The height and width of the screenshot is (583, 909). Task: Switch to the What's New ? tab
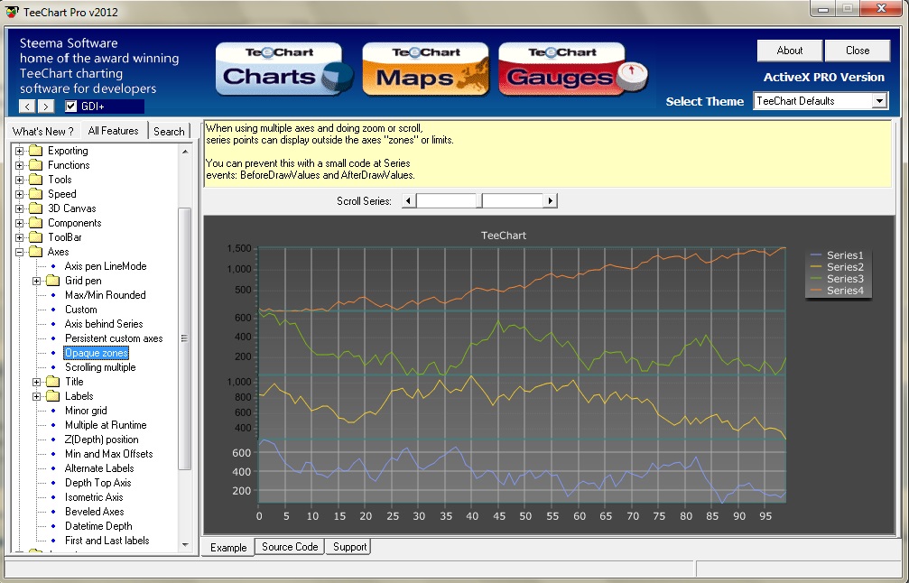(43, 132)
